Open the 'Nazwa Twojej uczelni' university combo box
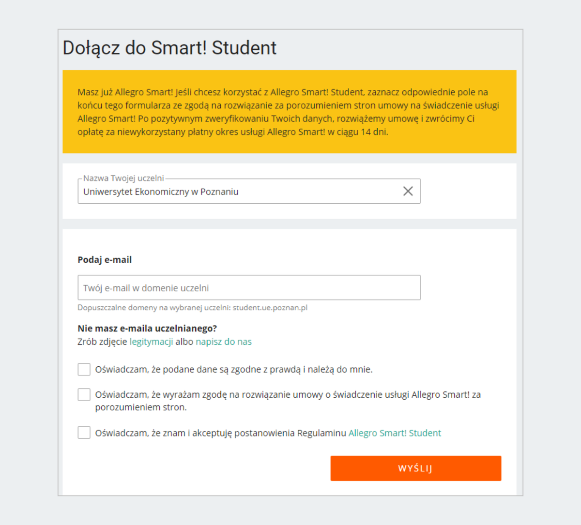The width and height of the screenshot is (581, 525). (x=237, y=192)
